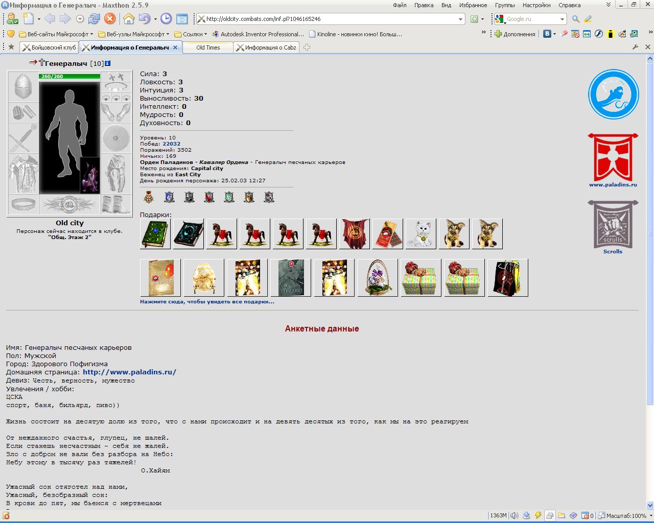Click the info icon beside Генералыч [10]

pyautogui.click(x=107, y=63)
